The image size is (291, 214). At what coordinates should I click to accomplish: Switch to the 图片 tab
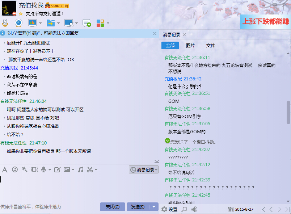click(x=190, y=45)
